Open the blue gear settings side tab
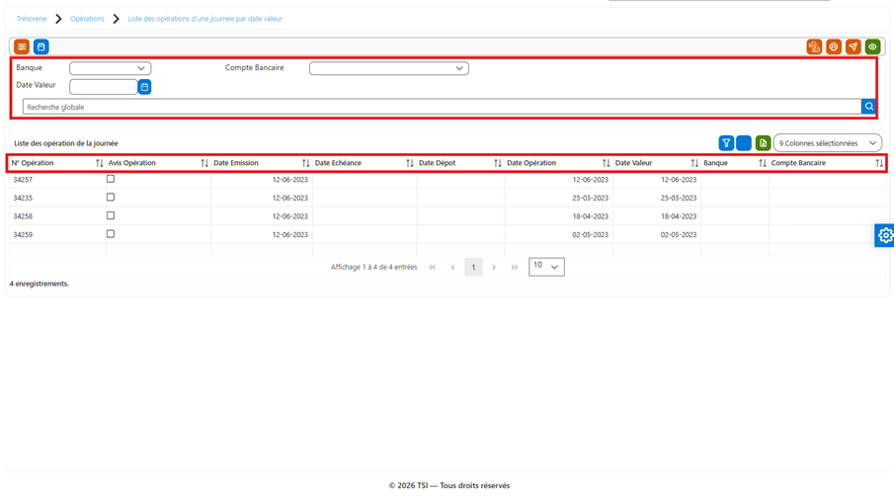Screen dimensions: 894x496 coord(885,235)
